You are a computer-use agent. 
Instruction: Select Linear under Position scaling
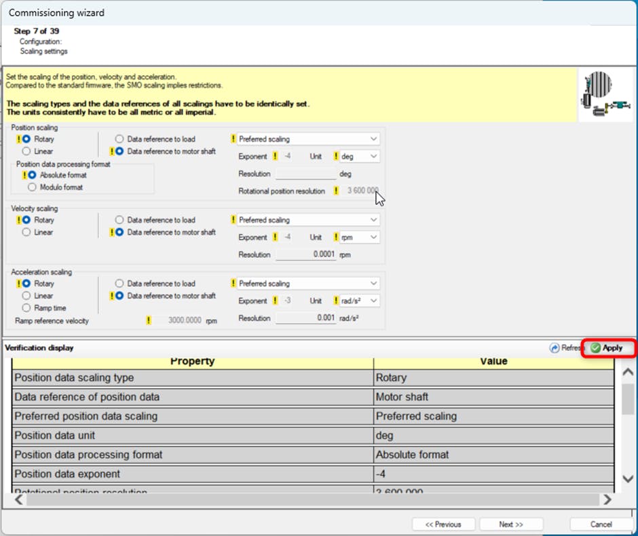[x=26, y=151]
